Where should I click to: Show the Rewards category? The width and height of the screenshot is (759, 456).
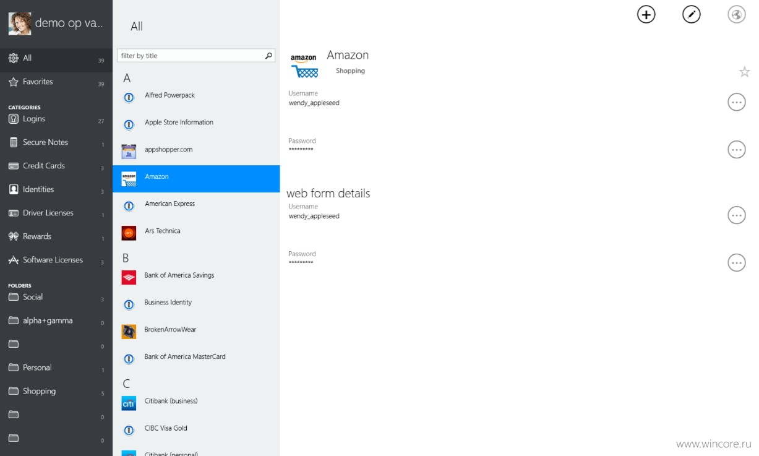pos(56,236)
